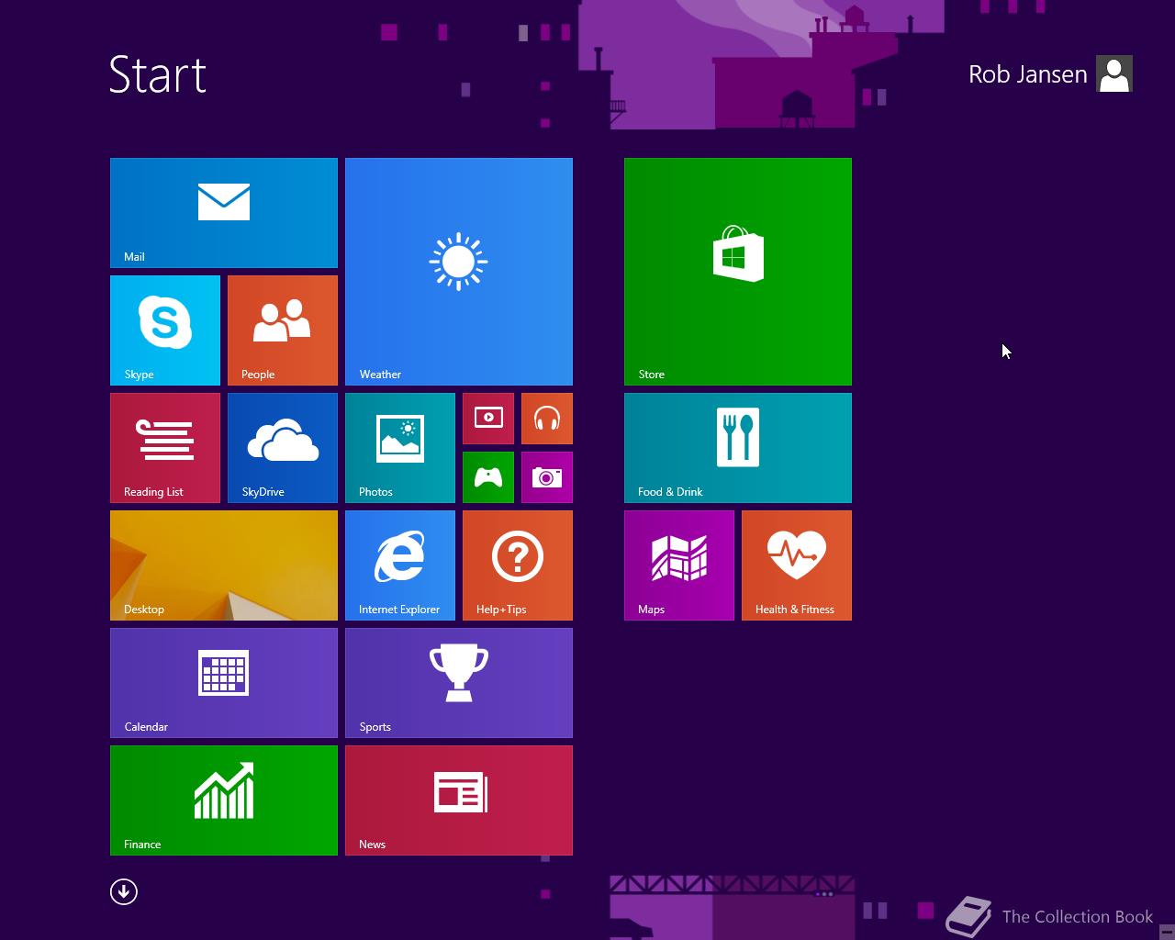Open the Windows Store tile

[738, 272]
